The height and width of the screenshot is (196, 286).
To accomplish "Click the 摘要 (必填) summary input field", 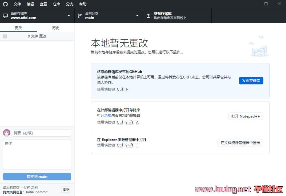I will 42,133.
